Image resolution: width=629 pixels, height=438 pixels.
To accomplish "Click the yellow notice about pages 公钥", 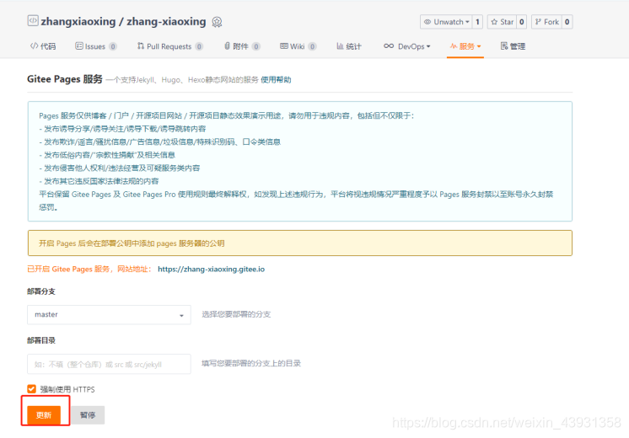I will 299,243.
